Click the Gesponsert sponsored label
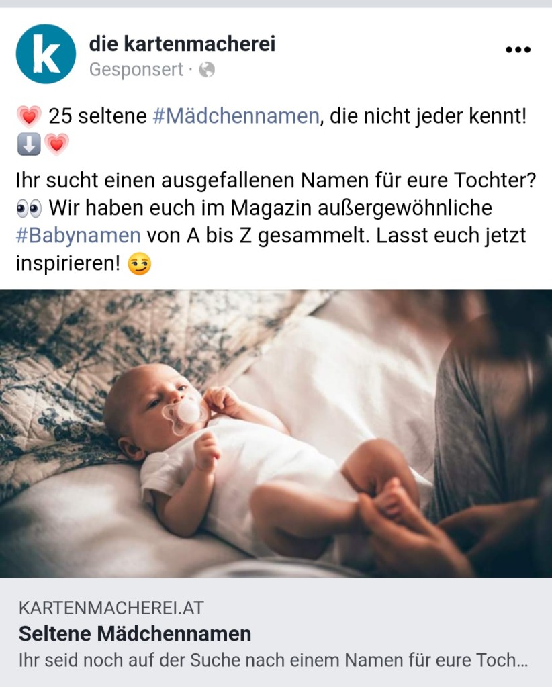 point(136,70)
